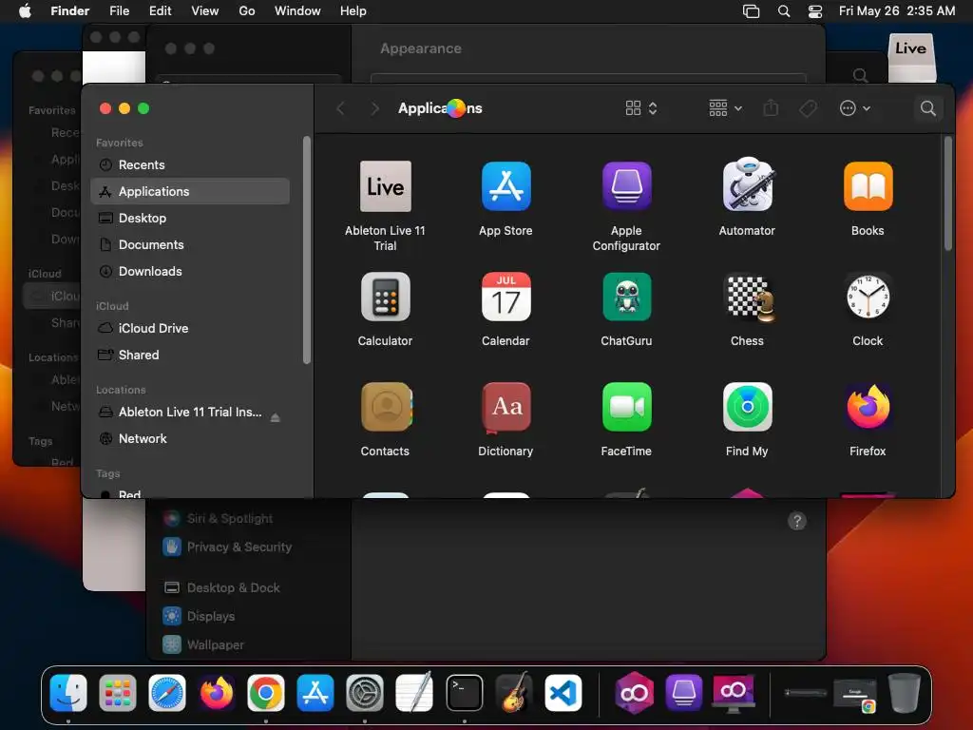Click the date and time in menu bar

tap(897, 10)
